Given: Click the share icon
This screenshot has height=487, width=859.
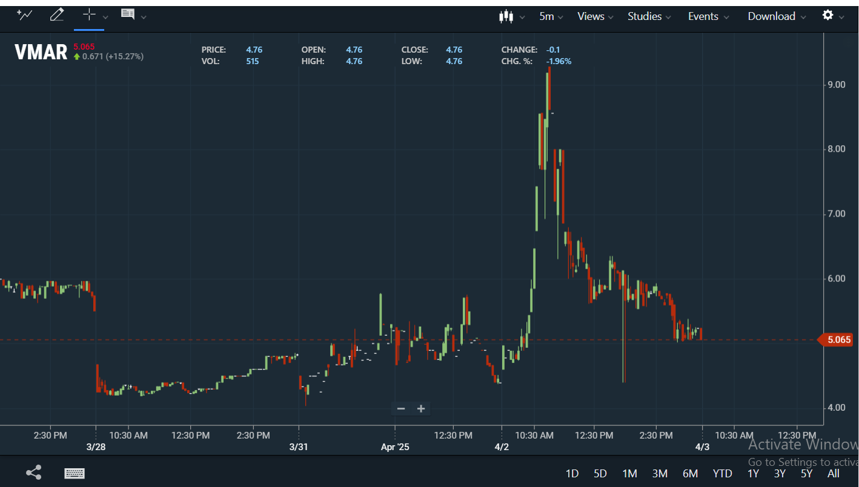Looking at the screenshot, I should point(34,473).
